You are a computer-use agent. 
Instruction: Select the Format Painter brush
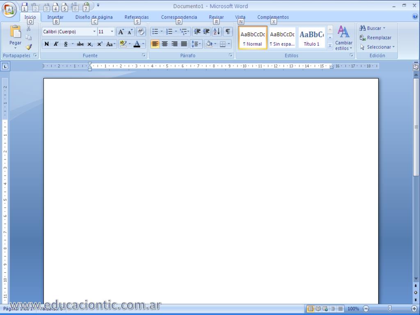tap(29, 47)
